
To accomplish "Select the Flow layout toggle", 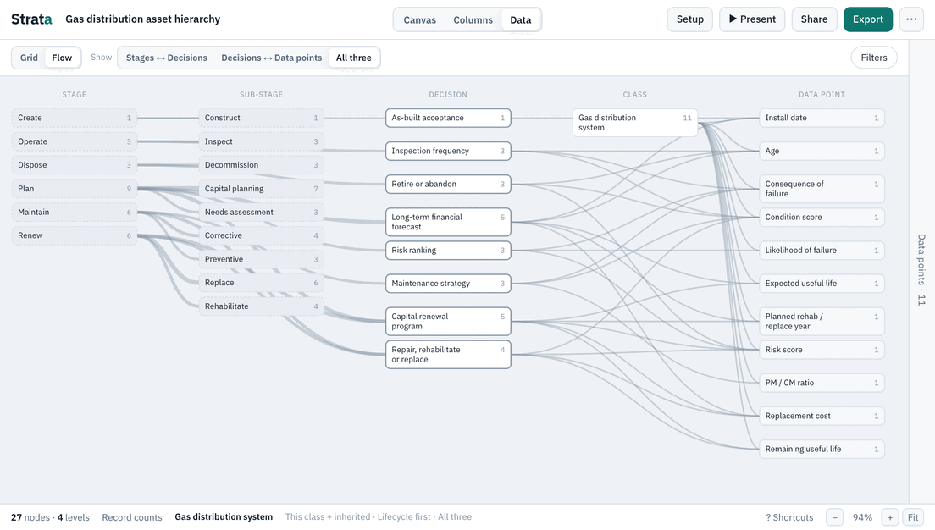I will pyautogui.click(x=62, y=58).
